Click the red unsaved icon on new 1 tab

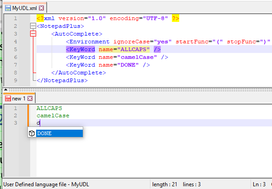pyautogui.click(x=8, y=99)
